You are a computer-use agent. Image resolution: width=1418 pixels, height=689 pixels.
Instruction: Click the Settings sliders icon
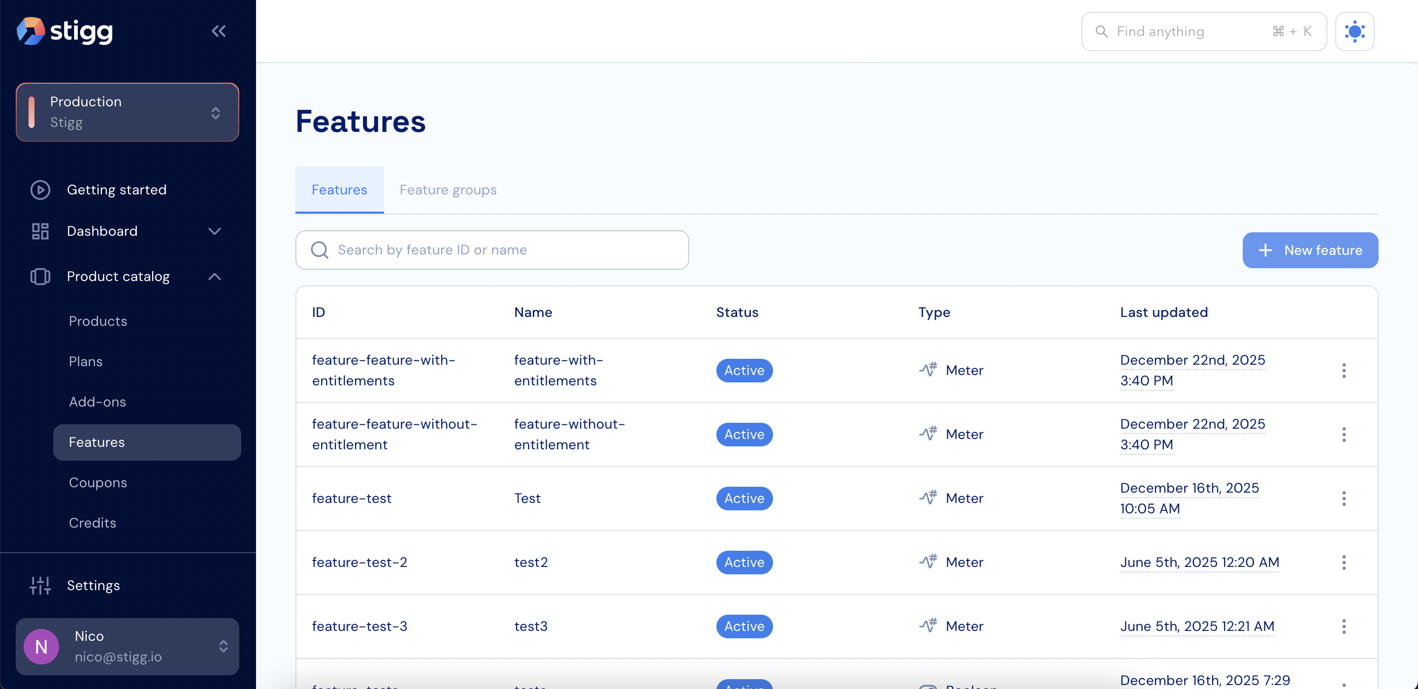pyautogui.click(x=40, y=586)
